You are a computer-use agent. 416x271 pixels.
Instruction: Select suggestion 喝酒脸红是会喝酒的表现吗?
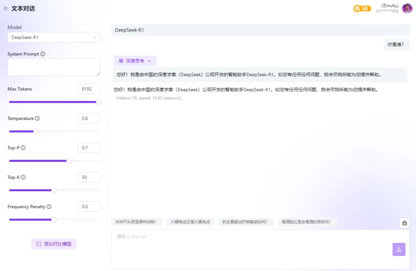click(307, 222)
